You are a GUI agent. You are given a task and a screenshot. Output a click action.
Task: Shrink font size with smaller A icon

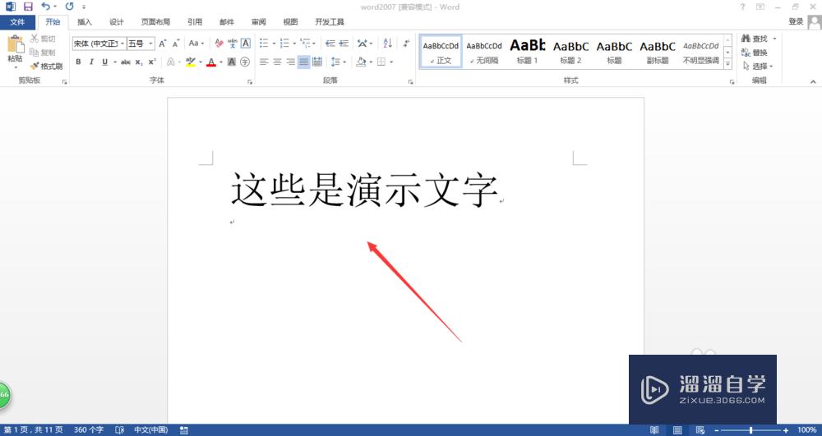point(176,44)
